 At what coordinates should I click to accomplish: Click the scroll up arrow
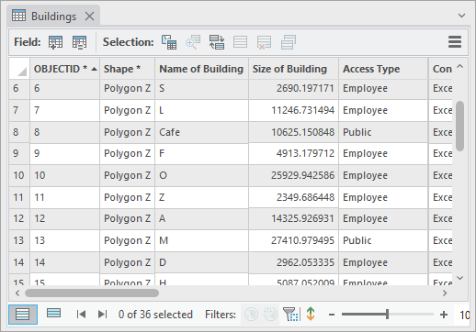[x=459, y=66]
